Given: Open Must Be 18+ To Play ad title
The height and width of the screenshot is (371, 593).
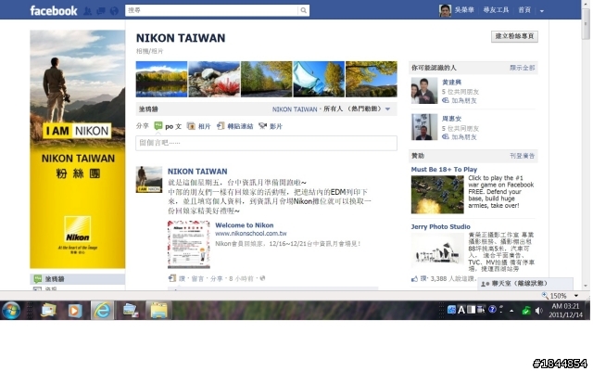Looking at the screenshot, I should (444, 169).
